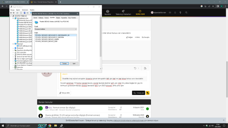This screenshot has width=228, height=128.
Task: Click İptal button in properties dialog
Action: click(x=74, y=63)
